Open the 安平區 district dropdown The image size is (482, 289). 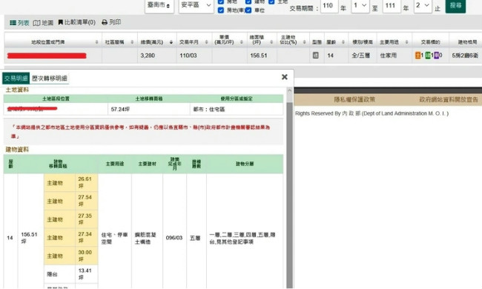[196, 5]
